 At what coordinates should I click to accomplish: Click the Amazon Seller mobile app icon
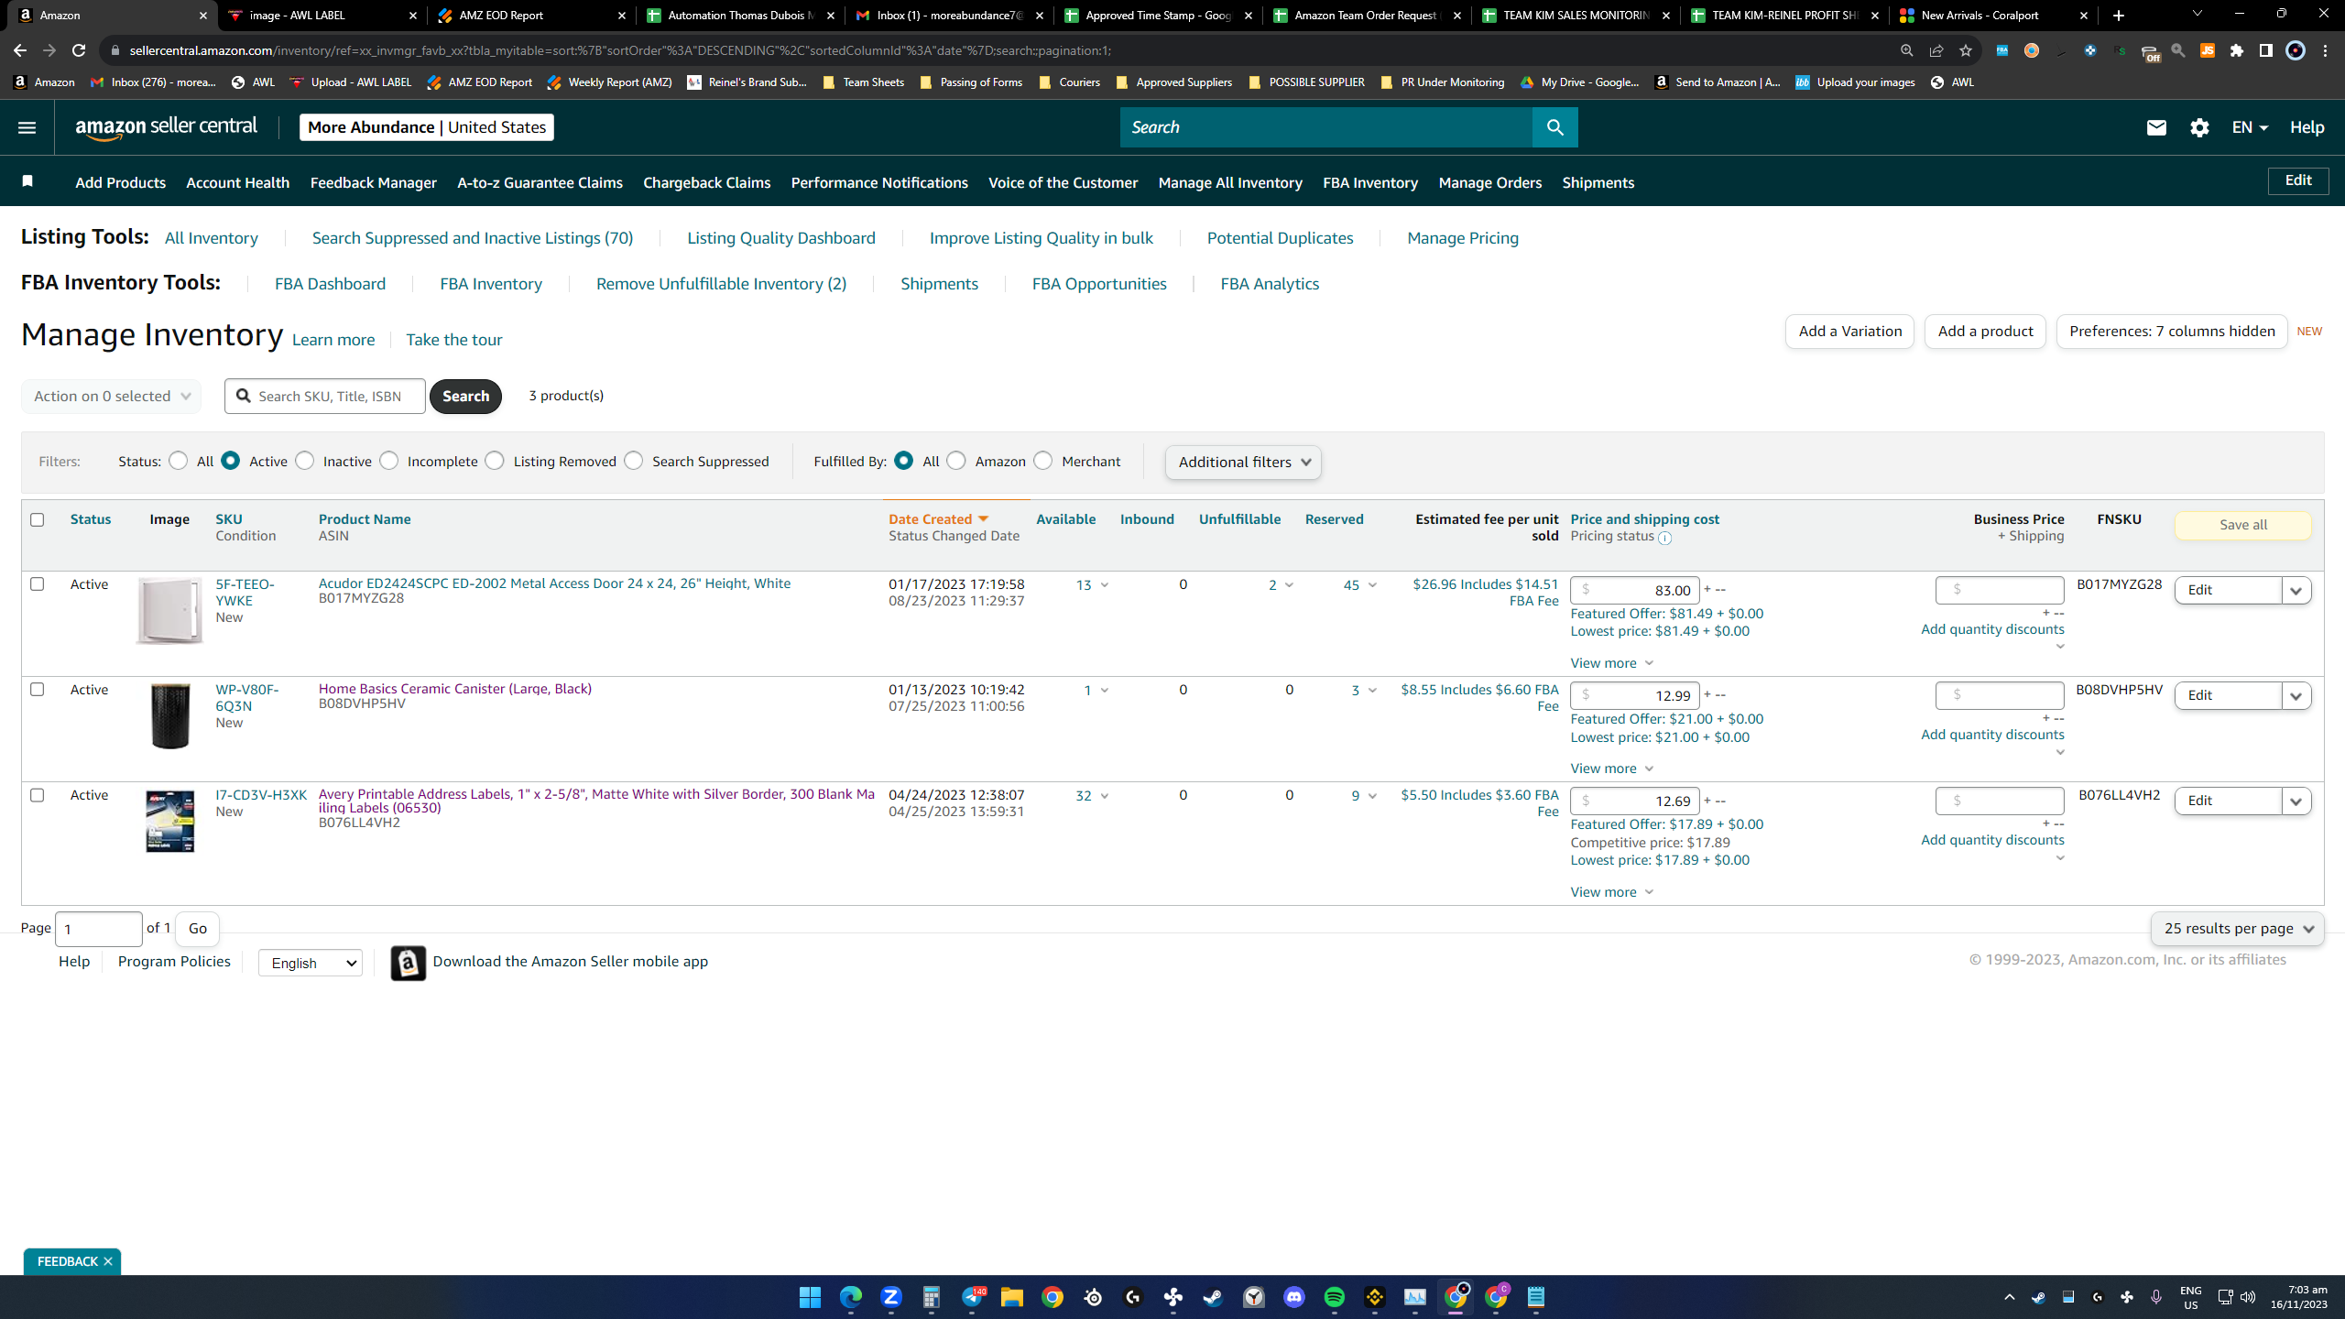(409, 963)
